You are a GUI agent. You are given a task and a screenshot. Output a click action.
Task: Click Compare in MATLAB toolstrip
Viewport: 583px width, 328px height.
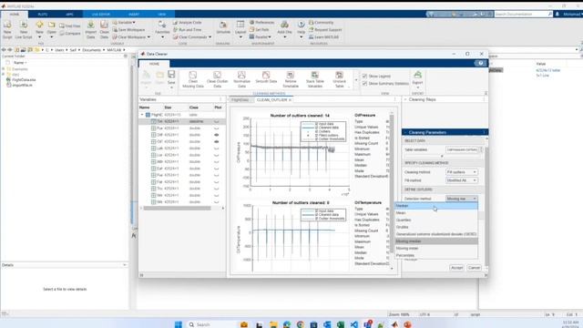(70, 34)
